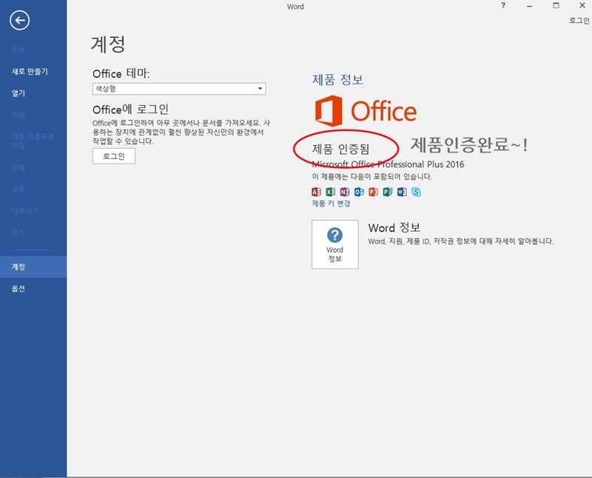Click the Publisher app icon

[x=387, y=192]
